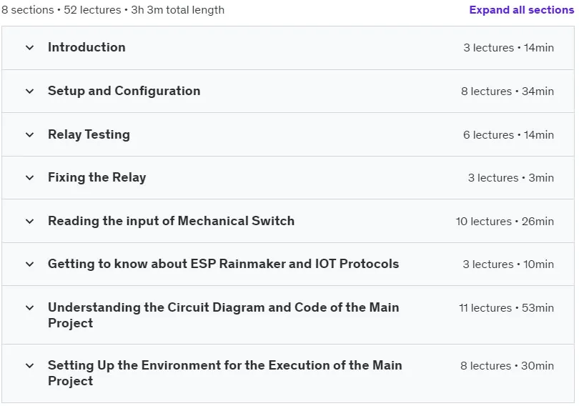Expand the Setup and Configuration chevron
579x406 pixels.
pyautogui.click(x=29, y=91)
